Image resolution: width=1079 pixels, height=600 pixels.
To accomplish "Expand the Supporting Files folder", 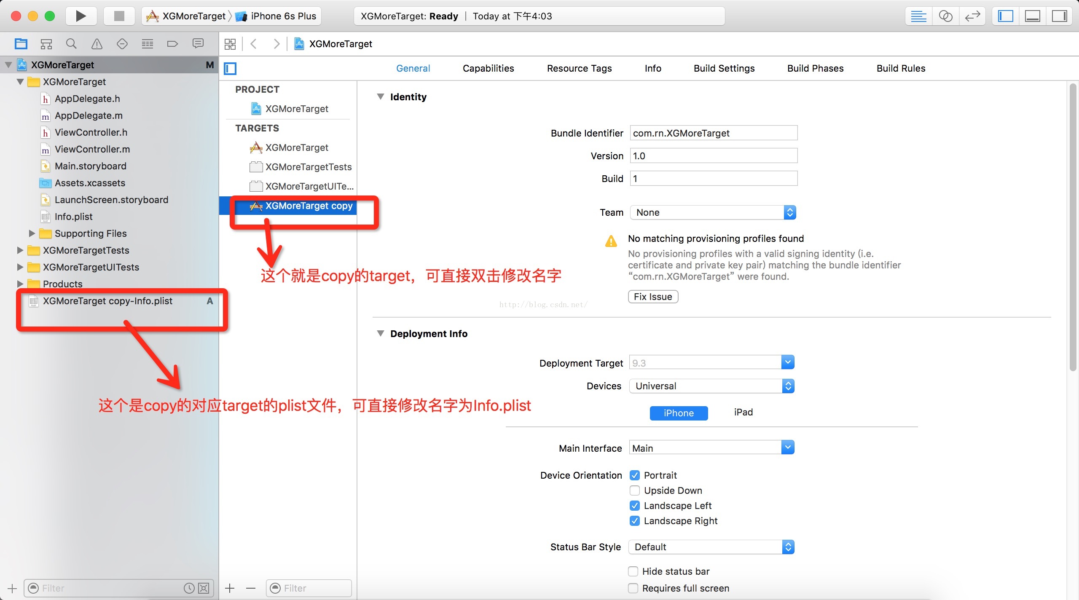I will [32, 233].
